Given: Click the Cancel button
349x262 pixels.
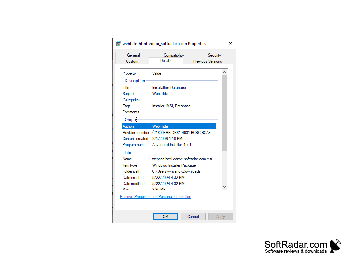Looking at the screenshot, I should pyautogui.click(x=193, y=217).
